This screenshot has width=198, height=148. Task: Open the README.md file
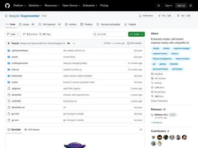18,108
